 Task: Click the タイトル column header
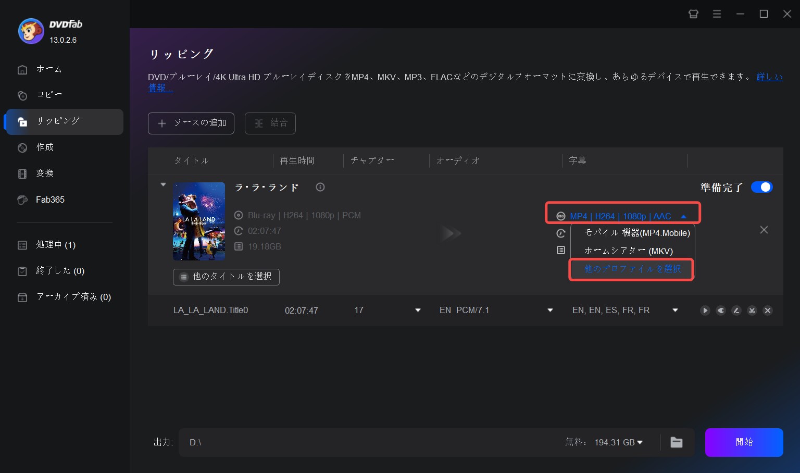click(x=191, y=160)
